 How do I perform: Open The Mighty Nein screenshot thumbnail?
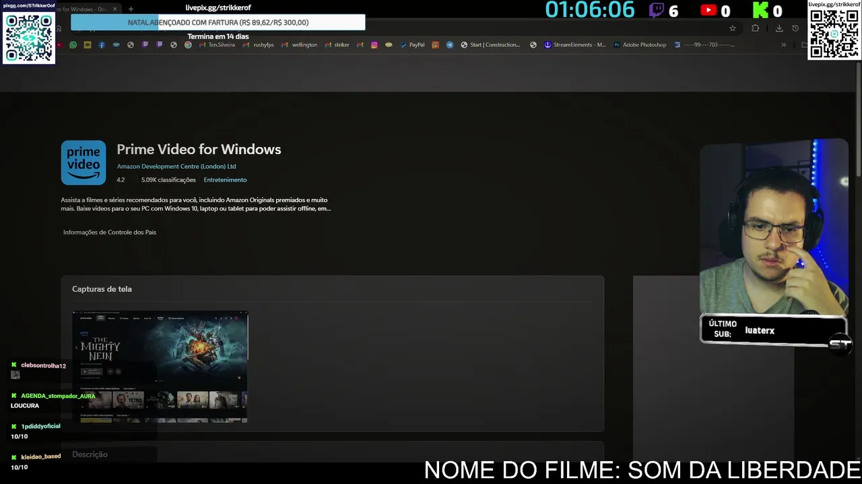click(160, 367)
